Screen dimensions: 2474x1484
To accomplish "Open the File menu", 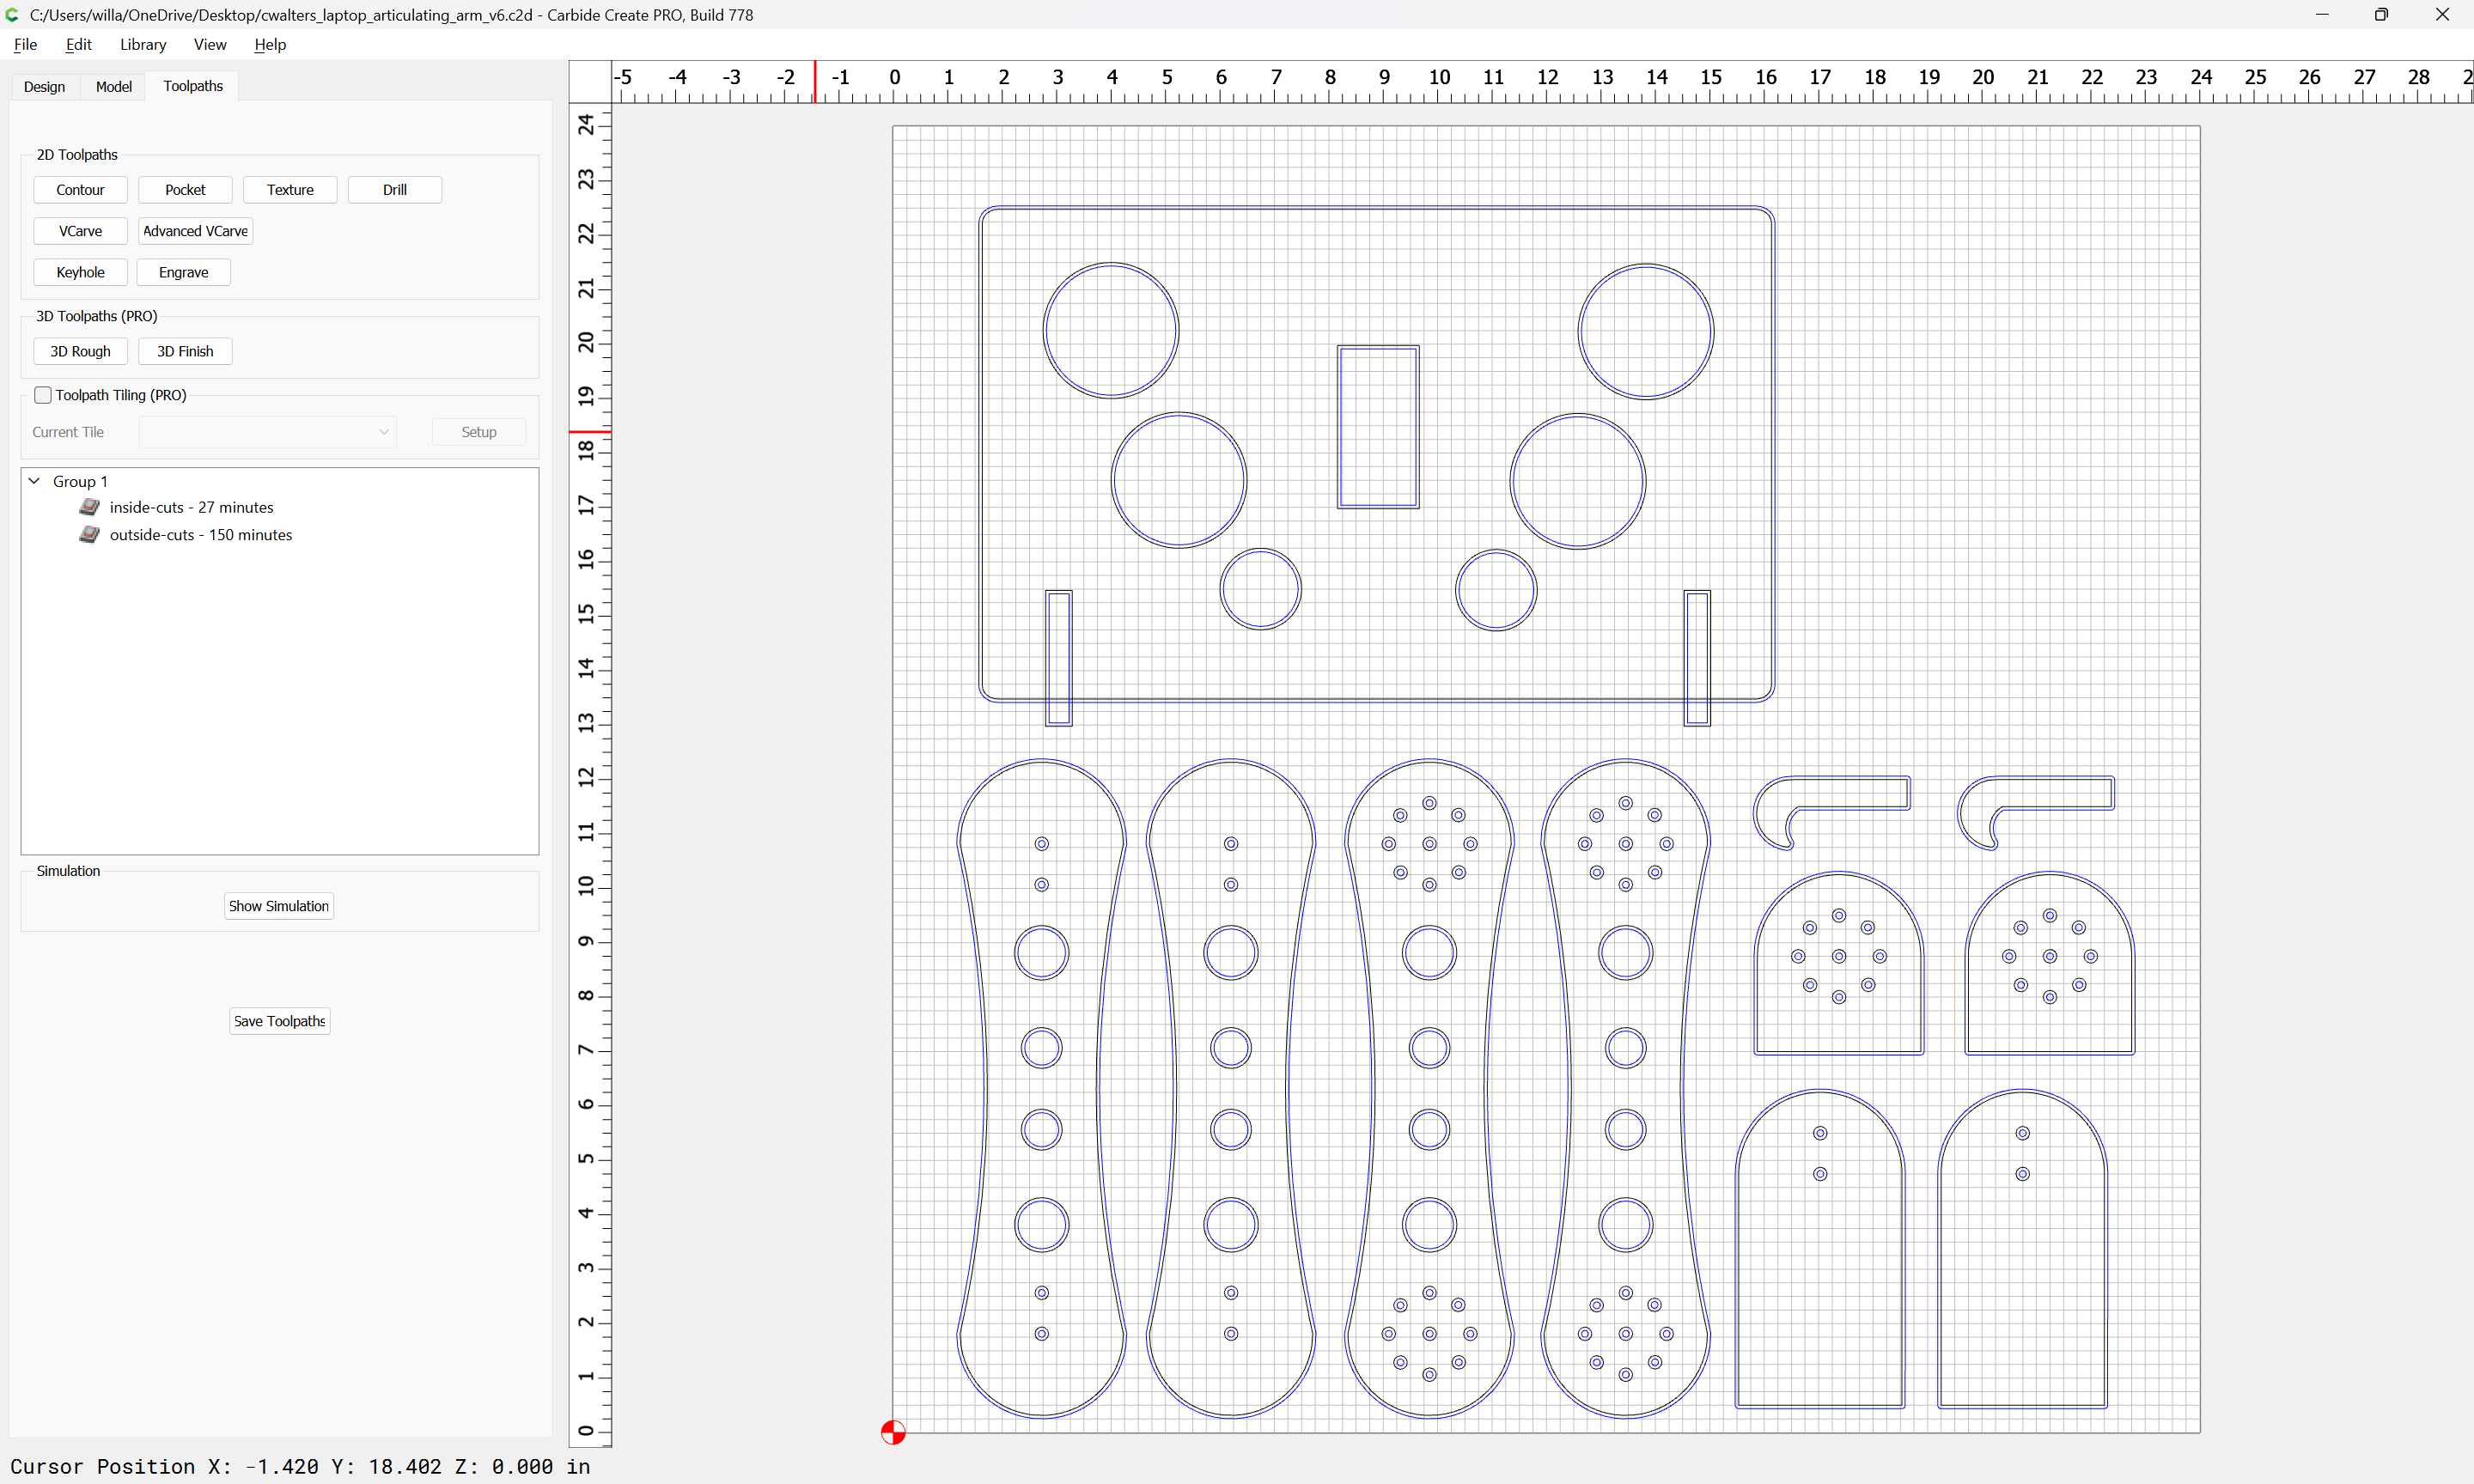I will 25,44.
